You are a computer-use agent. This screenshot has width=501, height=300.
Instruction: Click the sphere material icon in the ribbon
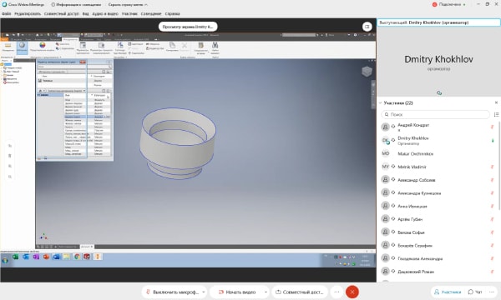(x=22, y=45)
